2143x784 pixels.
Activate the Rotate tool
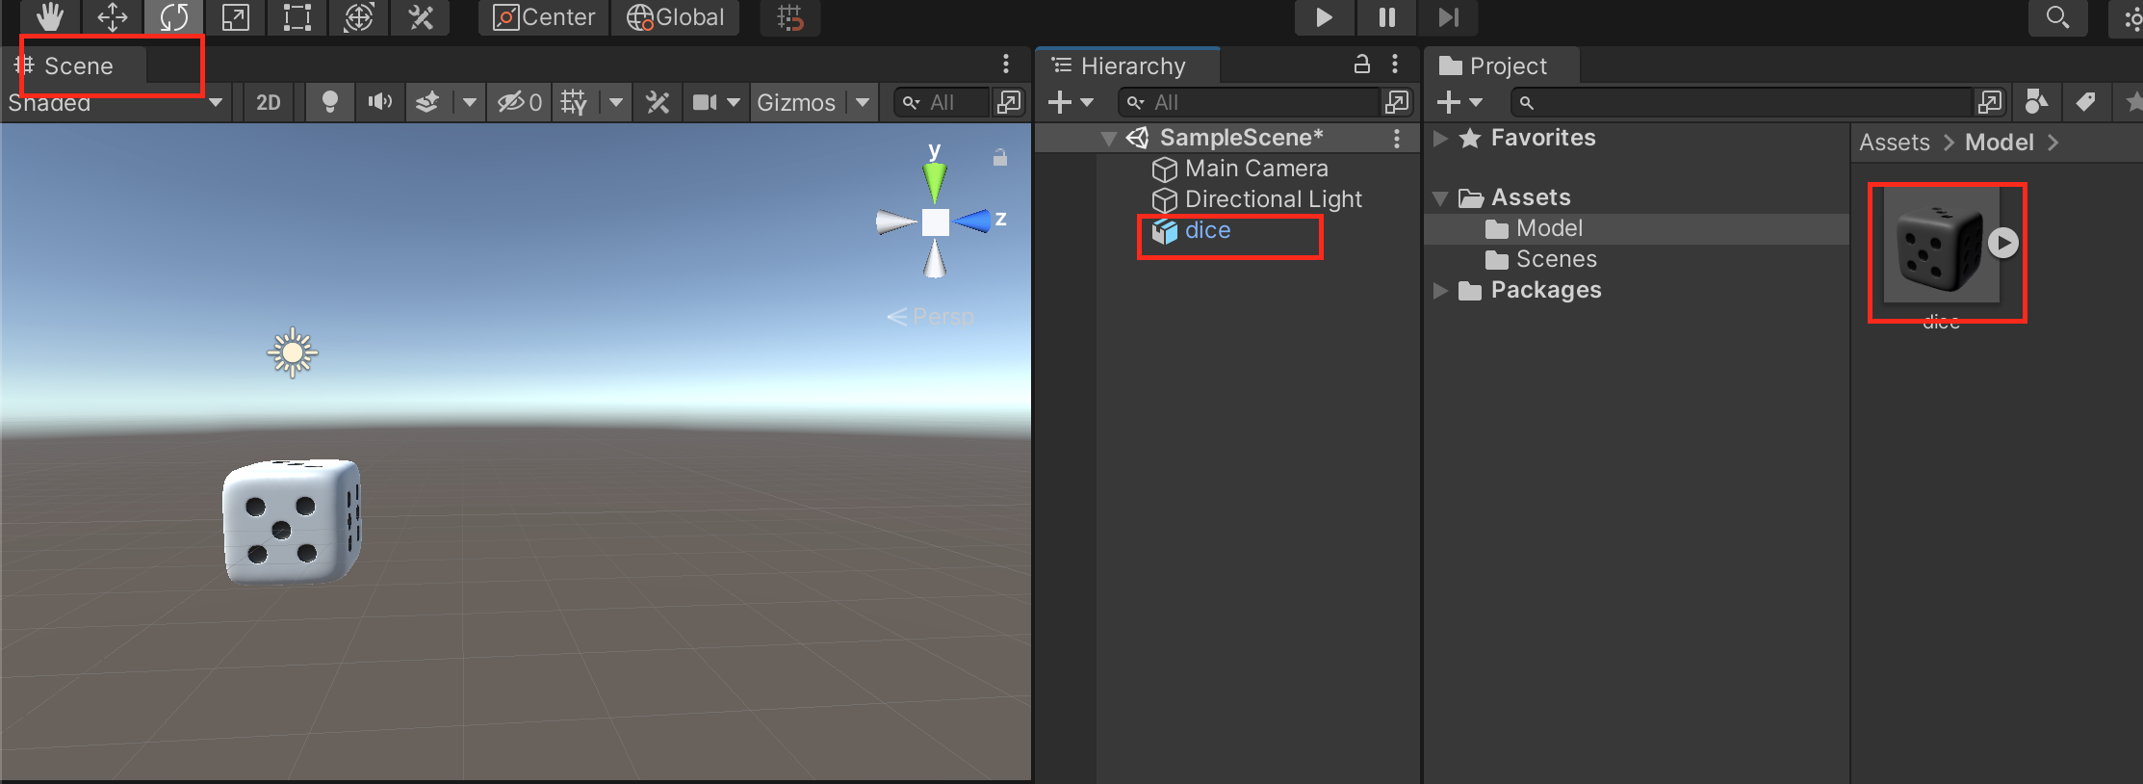point(174,17)
